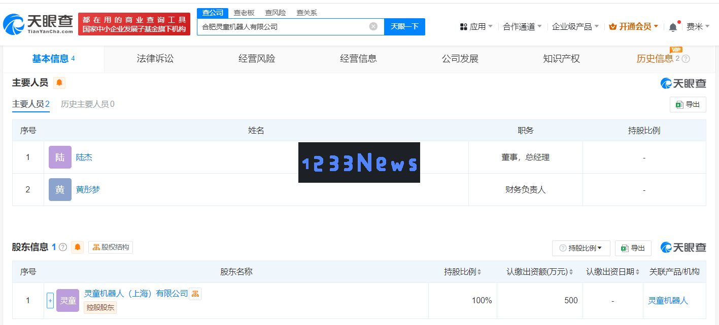Clear the company search box text
This screenshot has height=325, width=719.
pos(373,27)
